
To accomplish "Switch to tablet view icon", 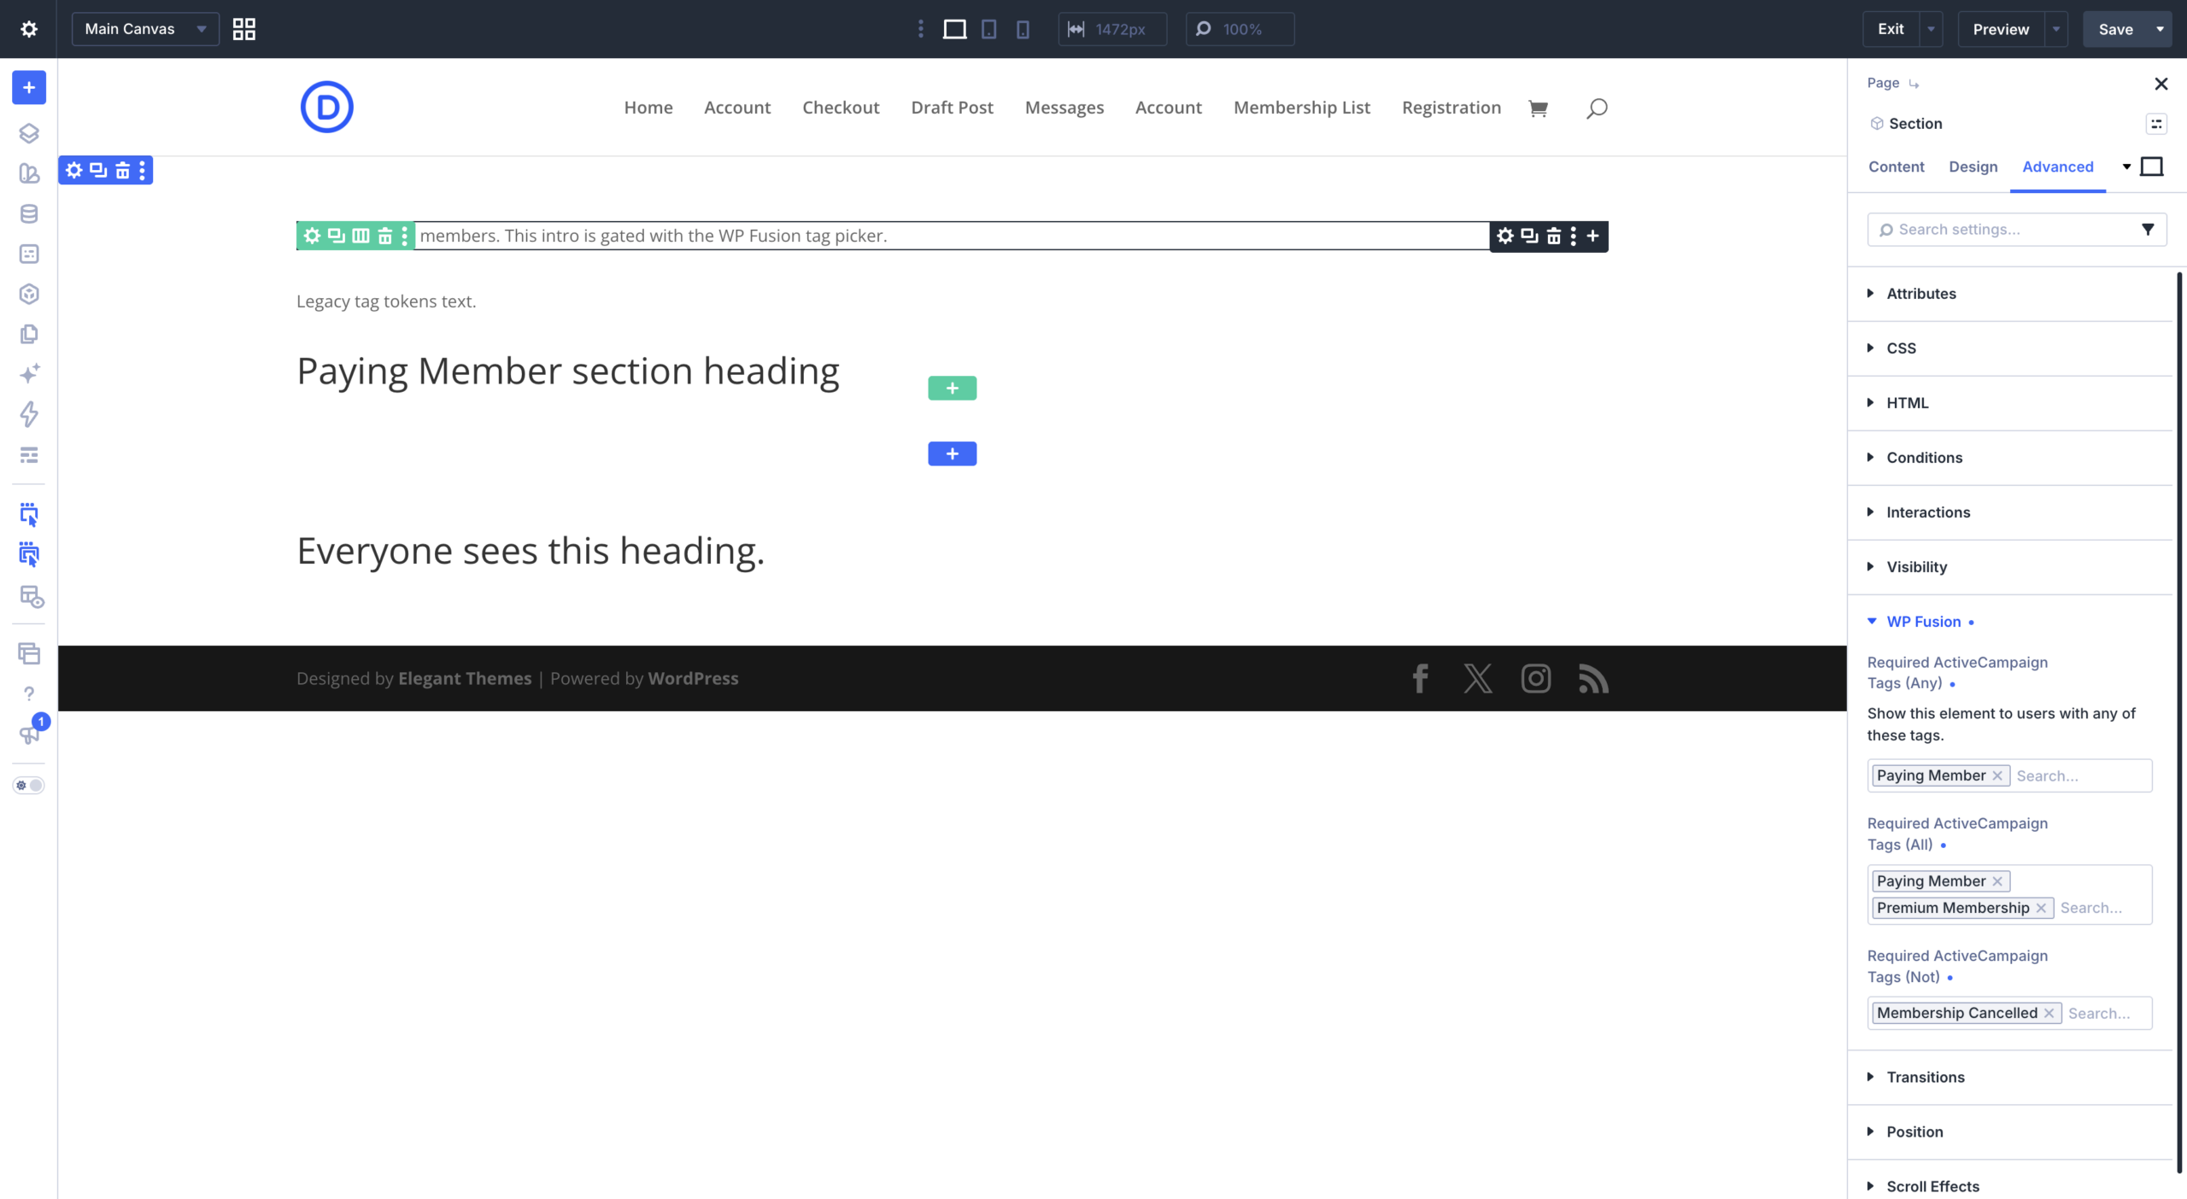I will pyautogui.click(x=988, y=29).
